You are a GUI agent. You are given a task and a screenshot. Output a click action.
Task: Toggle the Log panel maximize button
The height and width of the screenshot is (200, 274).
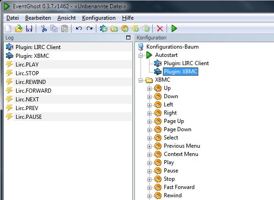tap(128, 37)
